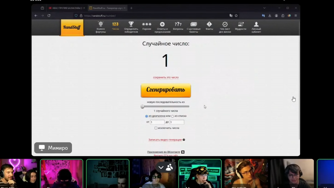Select the dark video tile with photo wall
The width and height of the screenshot is (334, 188).
point(108,174)
